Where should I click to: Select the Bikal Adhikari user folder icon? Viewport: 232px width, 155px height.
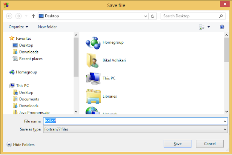(x=93, y=61)
